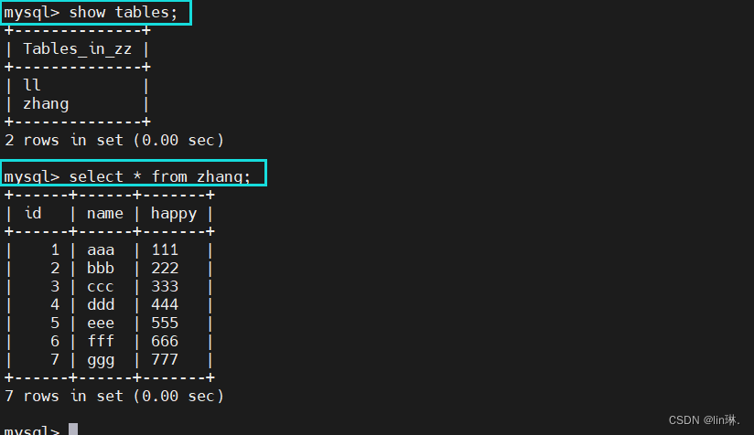754x435 pixels.
Task: Select the name value 'fff'
Action: (x=101, y=341)
